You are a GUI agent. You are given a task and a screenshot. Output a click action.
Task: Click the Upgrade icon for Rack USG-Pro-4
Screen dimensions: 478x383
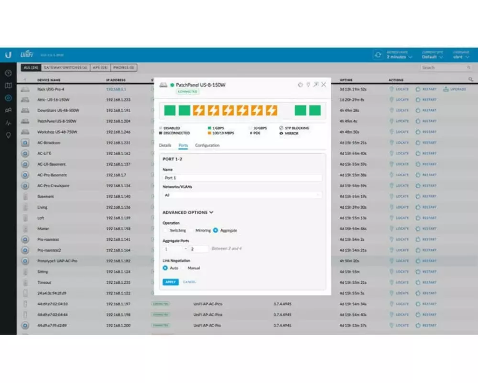click(x=446, y=89)
